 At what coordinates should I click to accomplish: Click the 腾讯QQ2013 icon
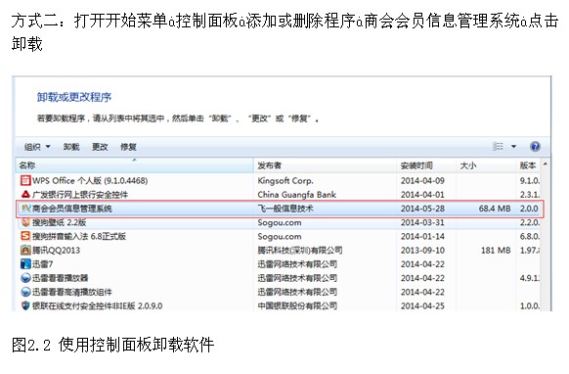25,250
